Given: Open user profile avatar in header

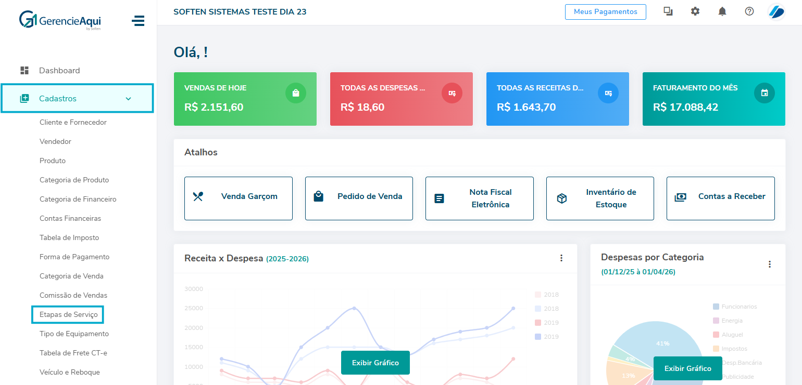Looking at the screenshot, I should coord(776,11).
